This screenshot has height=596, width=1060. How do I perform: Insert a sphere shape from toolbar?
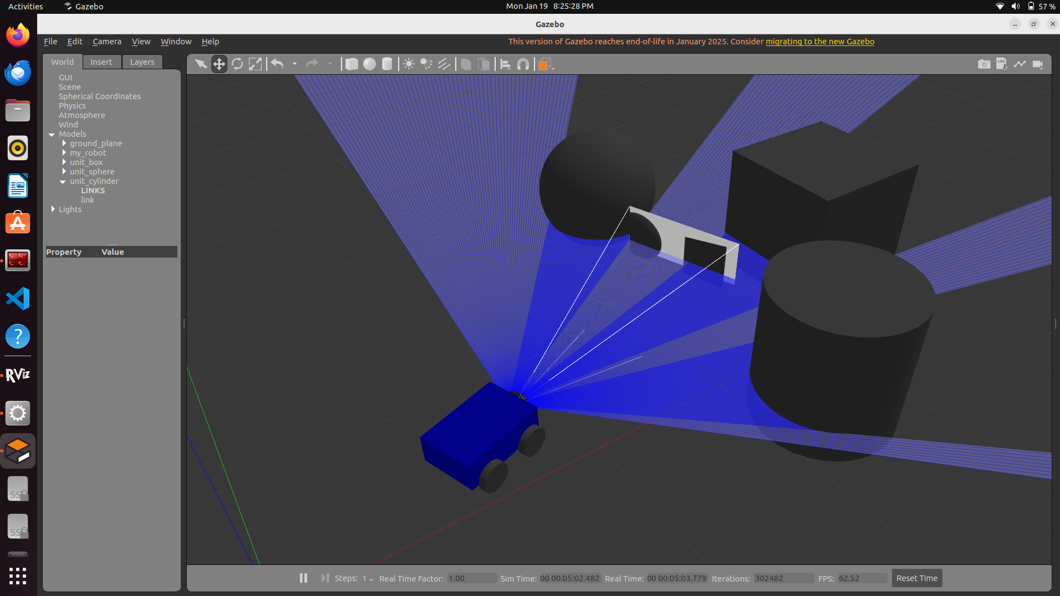pos(369,64)
